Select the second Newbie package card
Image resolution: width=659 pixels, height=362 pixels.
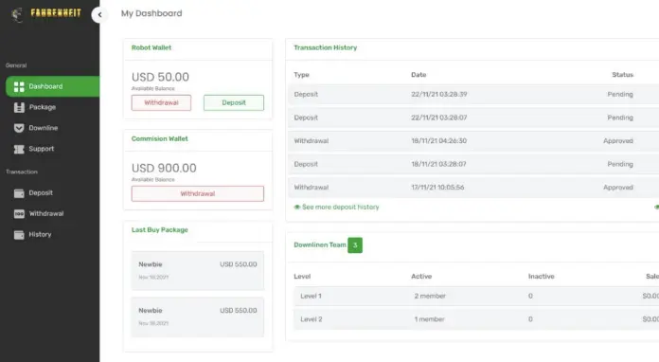pyautogui.click(x=198, y=317)
